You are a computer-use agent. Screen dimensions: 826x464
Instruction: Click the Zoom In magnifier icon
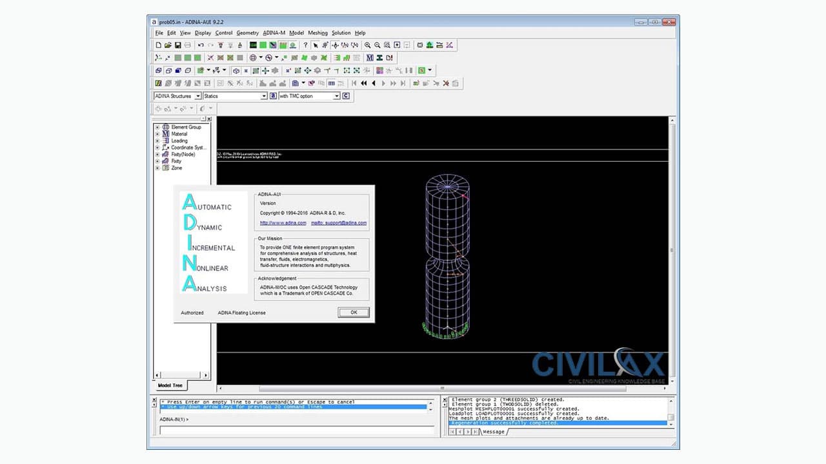368,45
